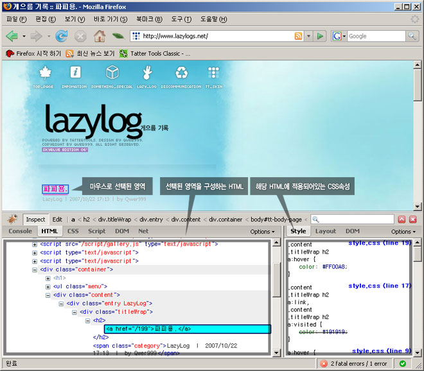This screenshot has width=424, height=371.
Task: Open the 북마크(B) menu
Action: (149, 19)
